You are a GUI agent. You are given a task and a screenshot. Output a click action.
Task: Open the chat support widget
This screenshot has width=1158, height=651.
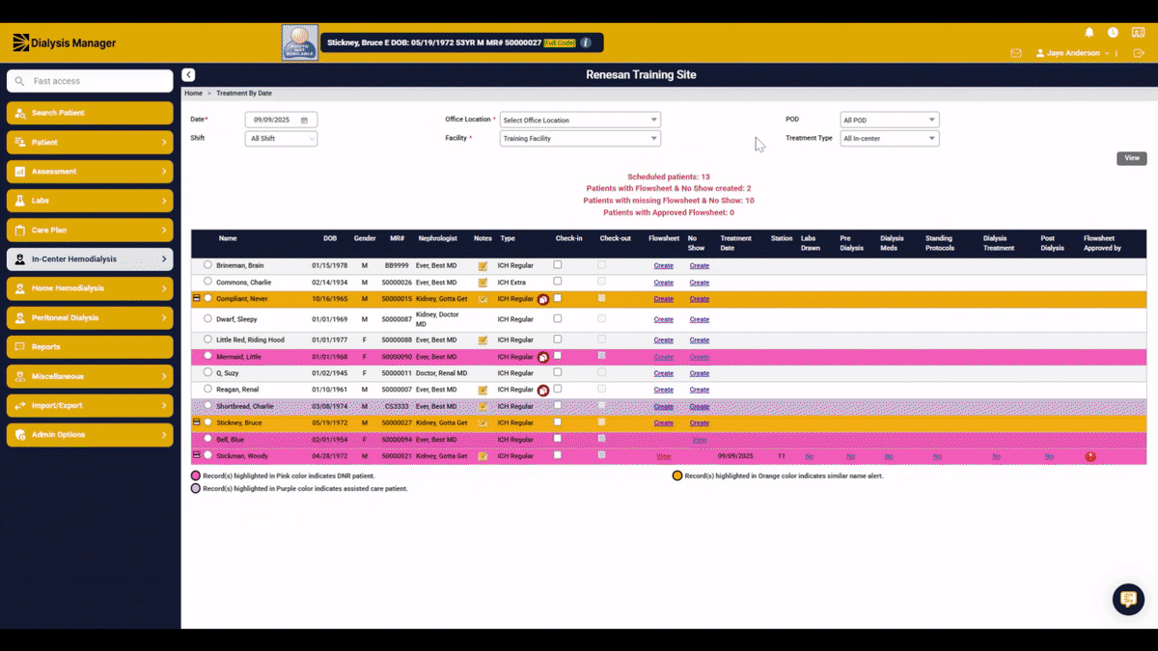[x=1128, y=599]
